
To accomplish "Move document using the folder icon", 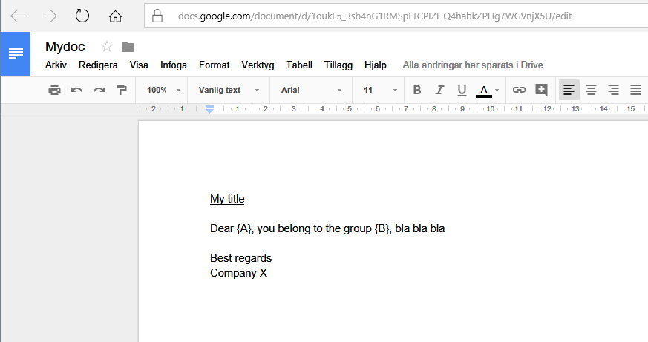I will [x=128, y=47].
